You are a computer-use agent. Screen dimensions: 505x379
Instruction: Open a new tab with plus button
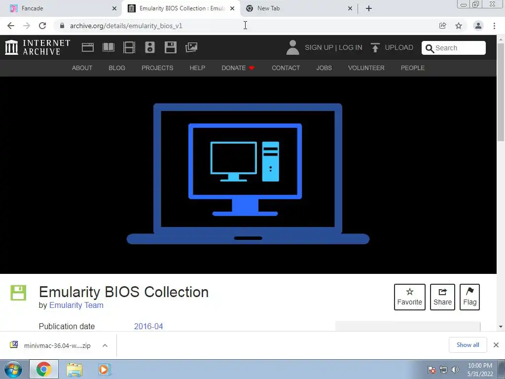point(369,8)
